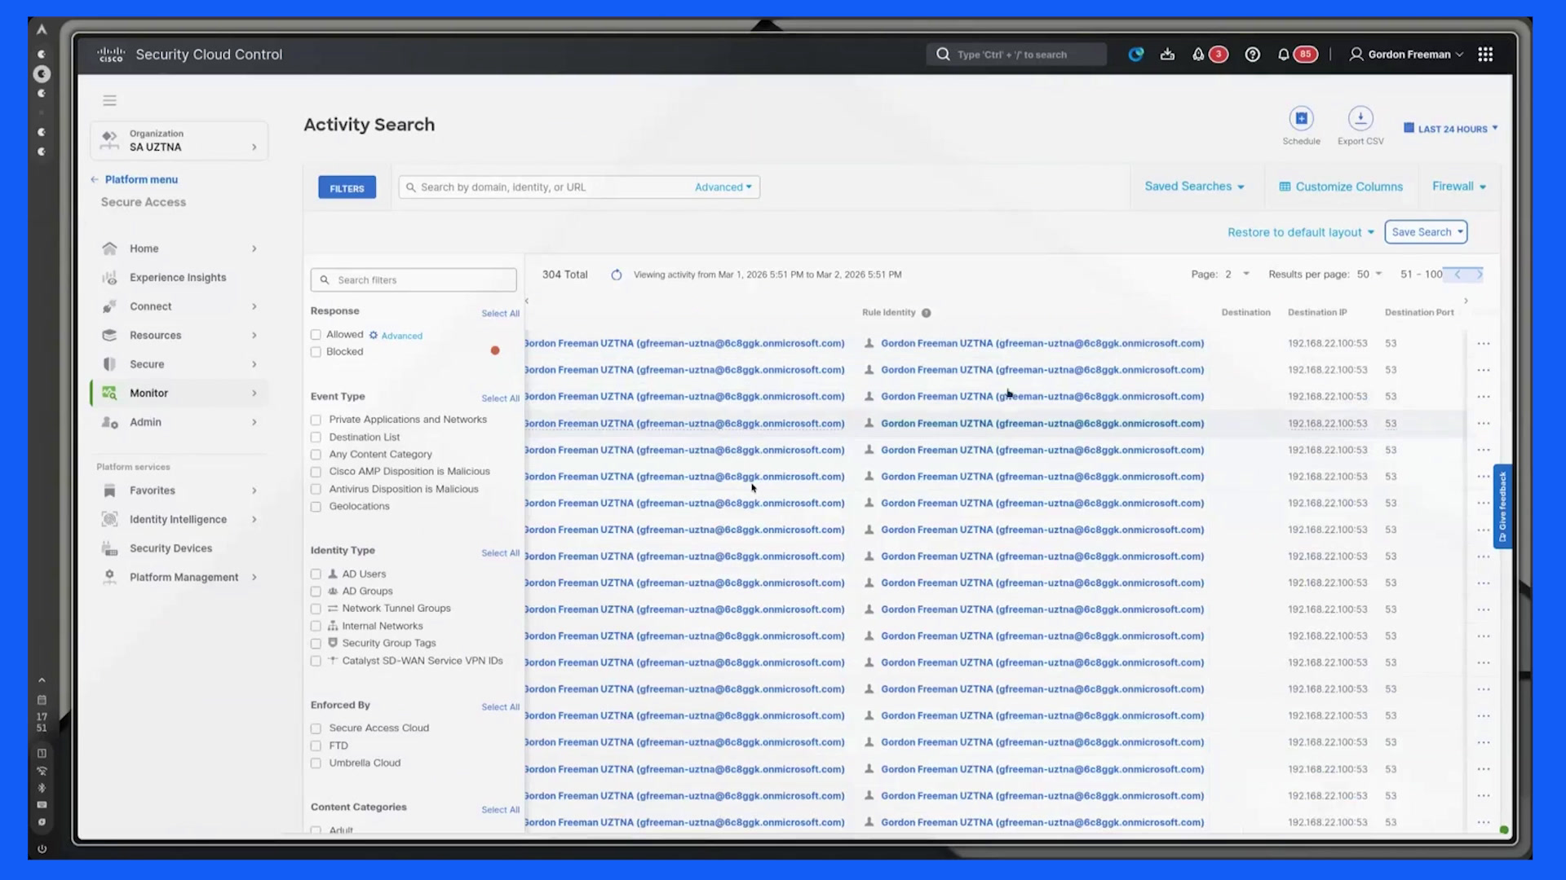Image resolution: width=1566 pixels, height=880 pixels.
Task: Enable the Blocked response checkbox
Action: click(x=316, y=352)
